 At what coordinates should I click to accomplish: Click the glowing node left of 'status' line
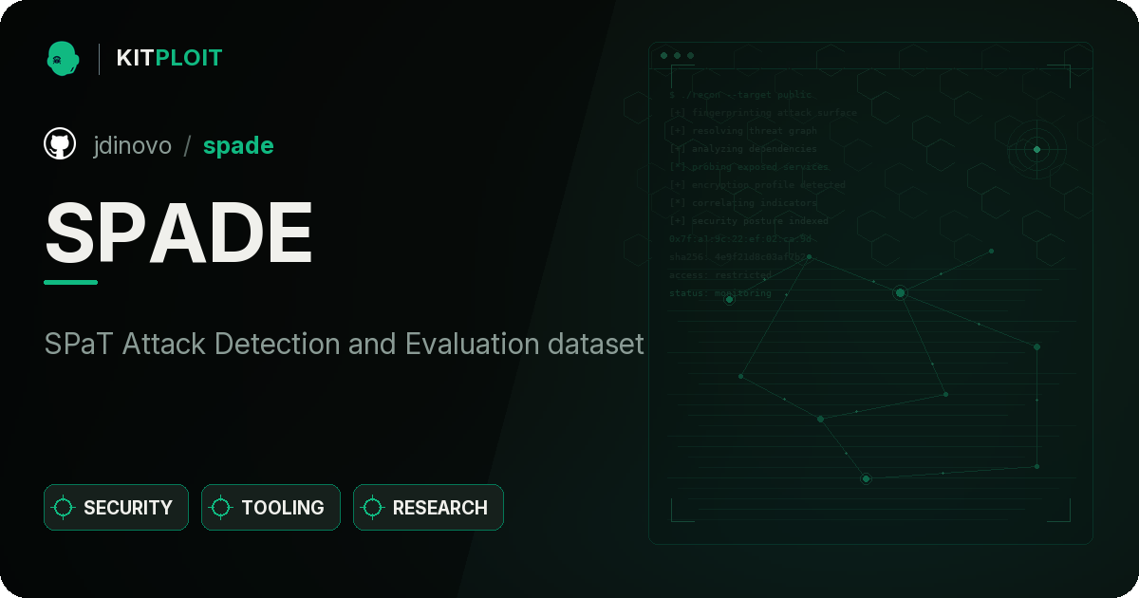tap(729, 299)
